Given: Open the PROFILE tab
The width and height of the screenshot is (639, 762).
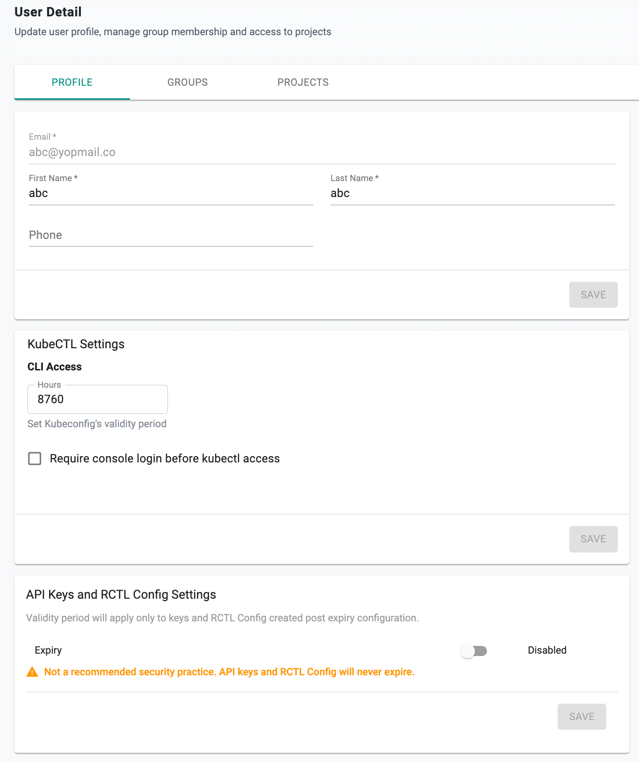Looking at the screenshot, I should tap(72, 82).
